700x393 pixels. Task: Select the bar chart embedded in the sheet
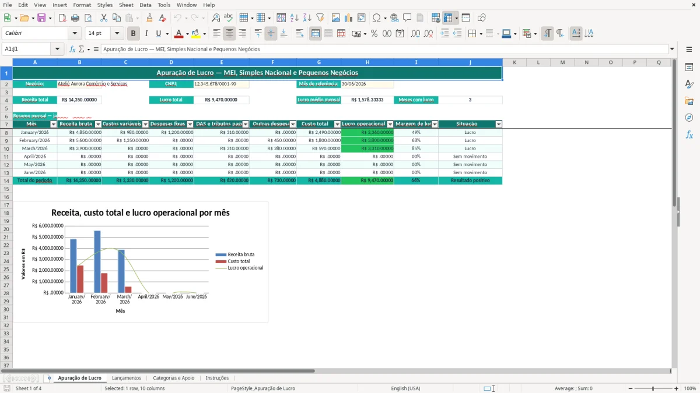[141, 262]
